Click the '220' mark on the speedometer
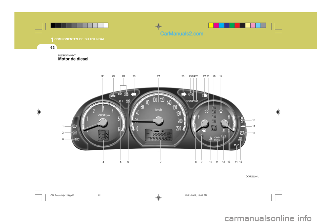 (179, 128)
